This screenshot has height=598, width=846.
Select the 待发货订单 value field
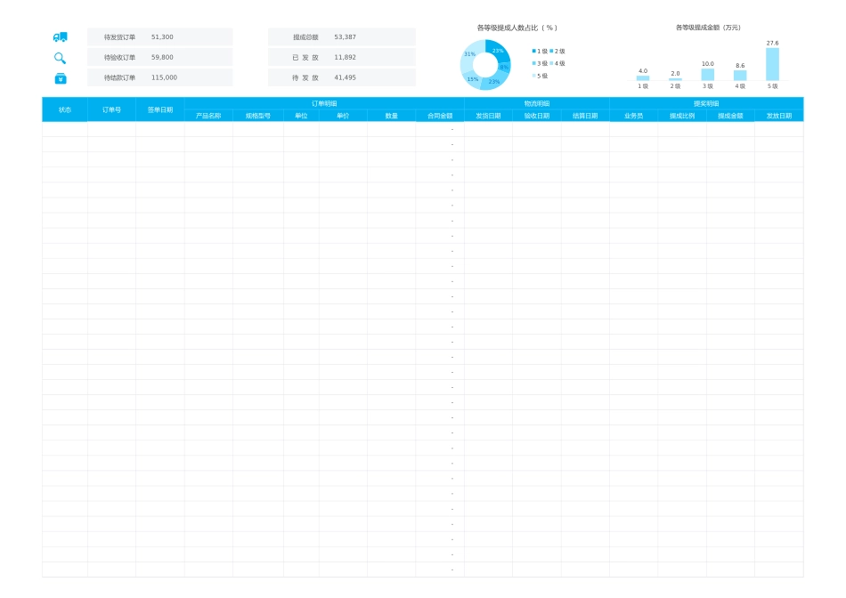[162, 37]
